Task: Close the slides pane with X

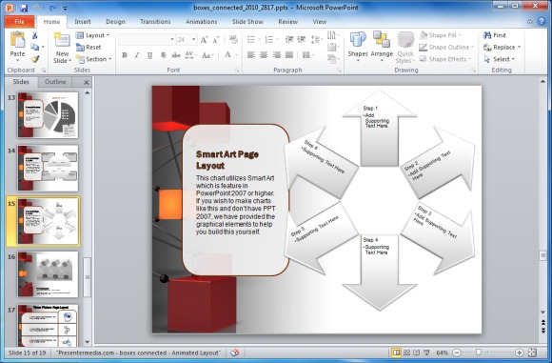Action: point(87,82)
